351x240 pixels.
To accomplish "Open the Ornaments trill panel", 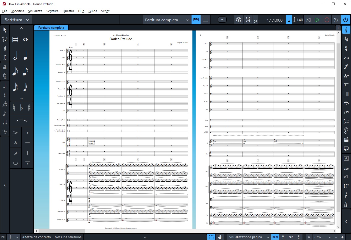I will [x=346, y=76].
